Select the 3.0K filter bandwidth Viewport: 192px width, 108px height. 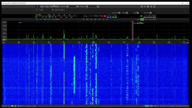click(x=146, y=19)
